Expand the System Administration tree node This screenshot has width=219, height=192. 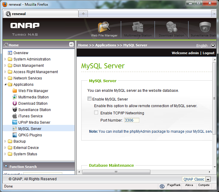click(5, 59)
